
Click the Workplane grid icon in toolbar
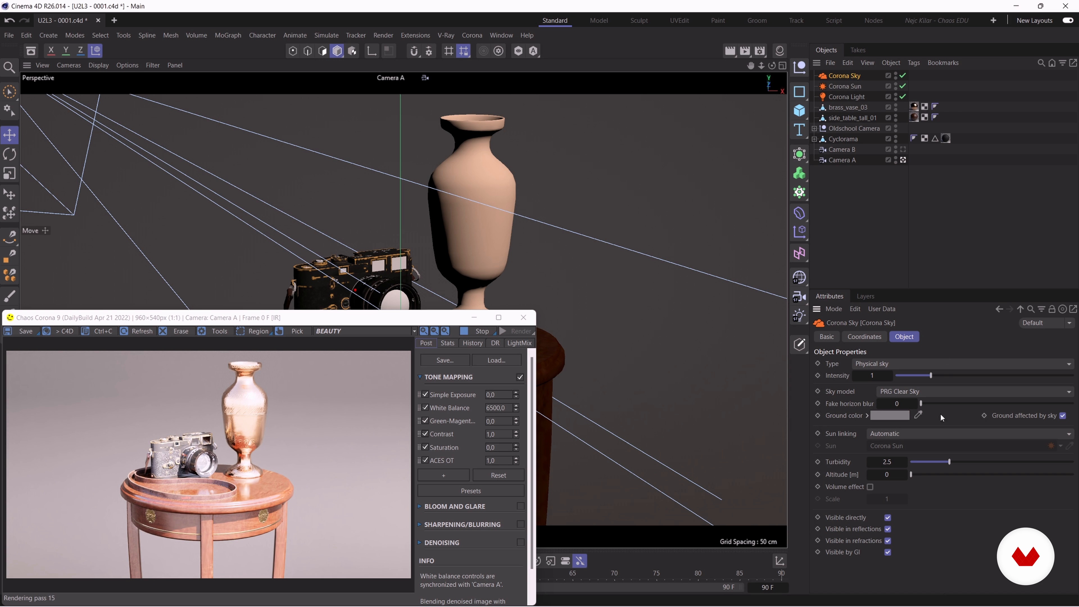tap(449, 51)
